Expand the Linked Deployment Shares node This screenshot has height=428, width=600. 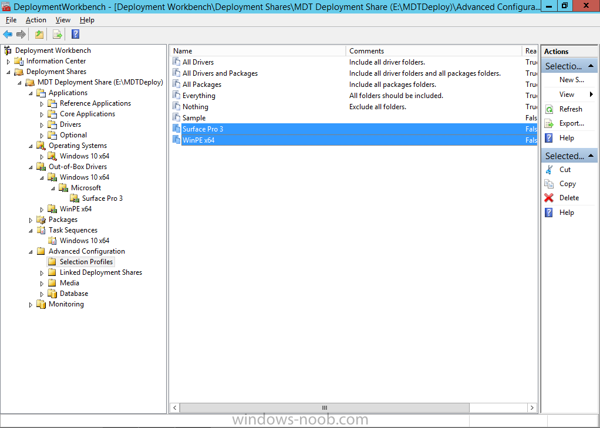pos(42,273)
